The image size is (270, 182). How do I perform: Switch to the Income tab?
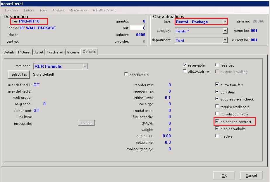point(73,52)
